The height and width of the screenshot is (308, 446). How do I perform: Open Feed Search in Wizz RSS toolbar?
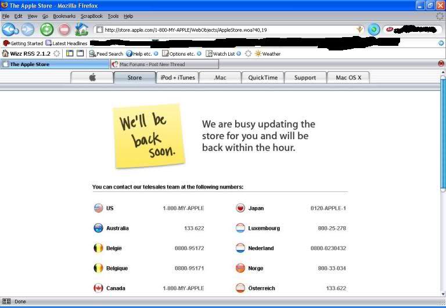click(106, 54)
